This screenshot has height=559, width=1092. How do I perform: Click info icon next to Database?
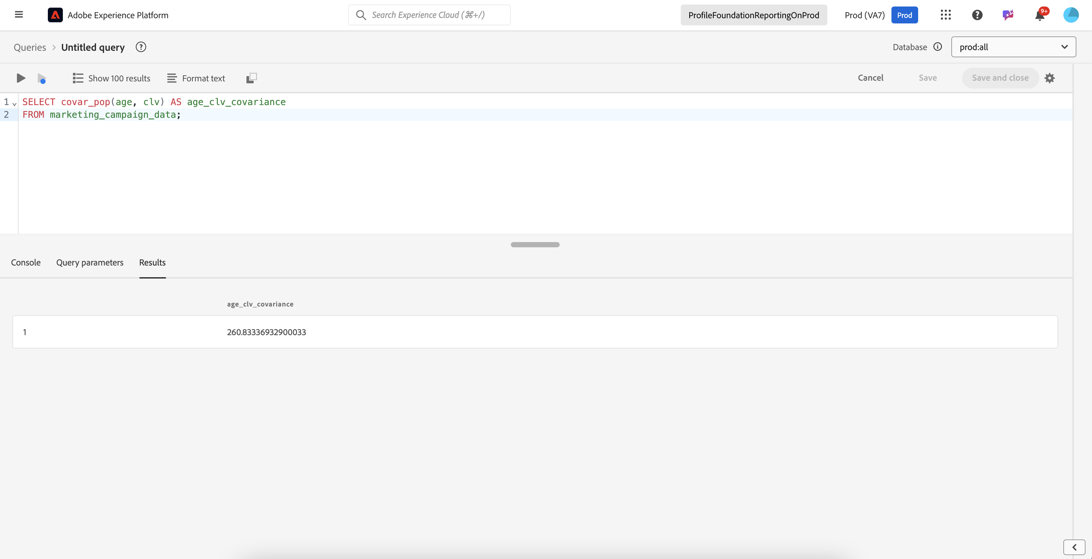tap(938, 47)
